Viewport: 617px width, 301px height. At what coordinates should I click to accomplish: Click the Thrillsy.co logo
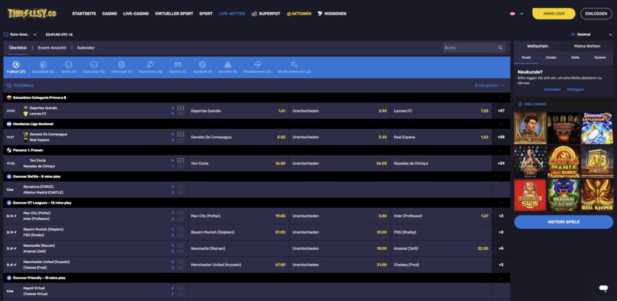click(x=32, y=14)
